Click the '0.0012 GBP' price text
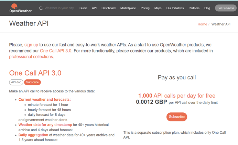The image size is (238, 145). pyautogui.click(x=151, y=102)
